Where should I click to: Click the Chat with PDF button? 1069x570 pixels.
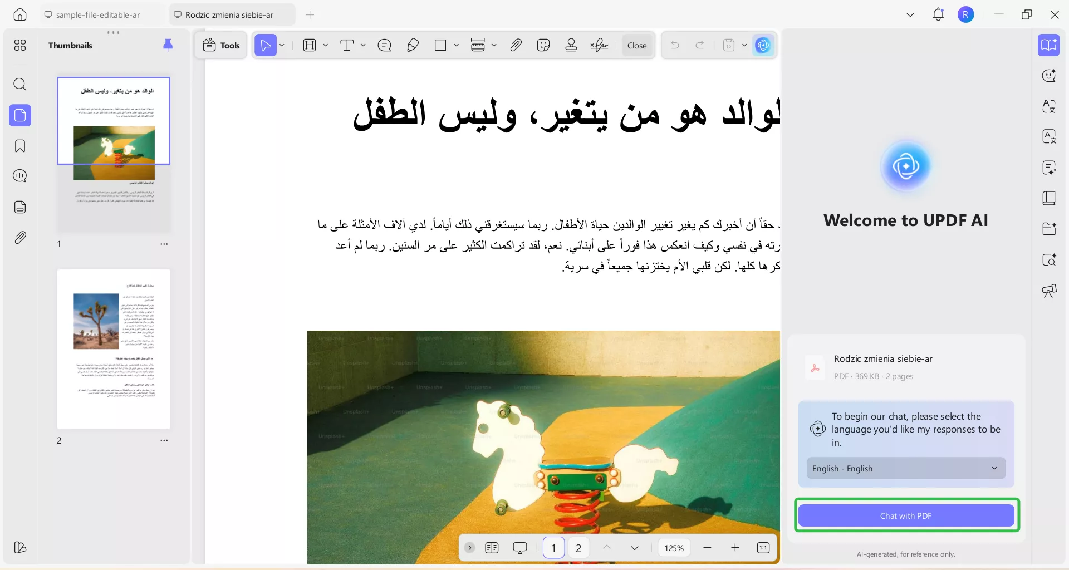[905, 515]
